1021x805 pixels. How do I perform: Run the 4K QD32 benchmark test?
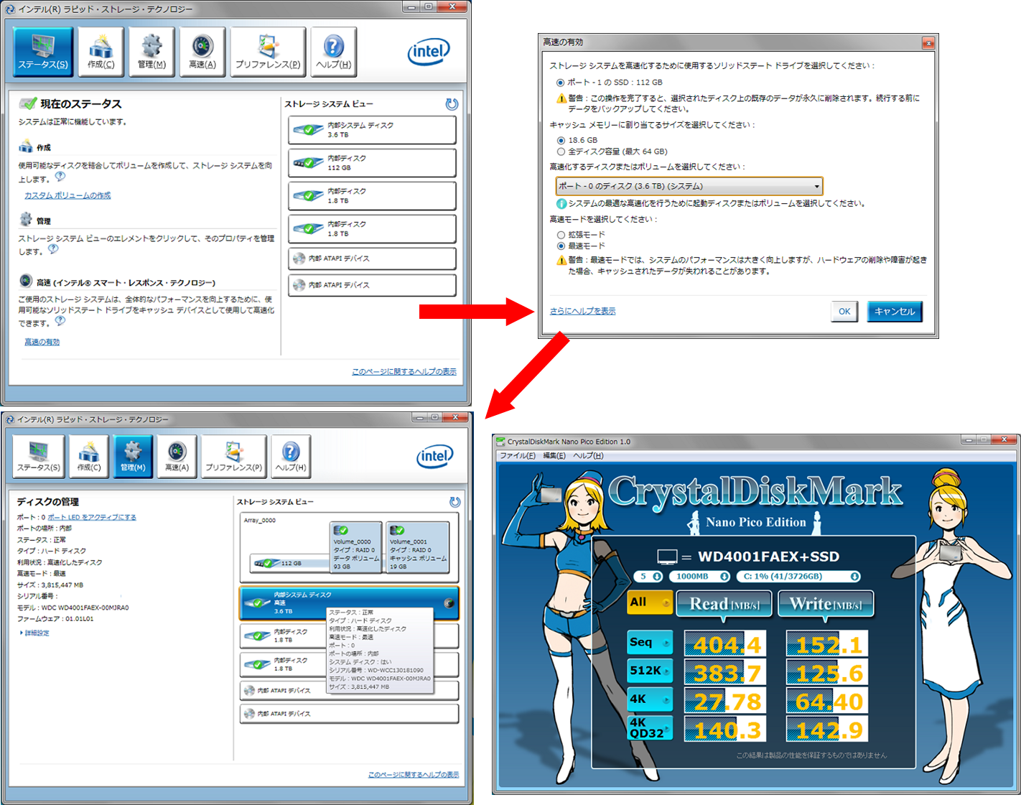tap(650, 728)
